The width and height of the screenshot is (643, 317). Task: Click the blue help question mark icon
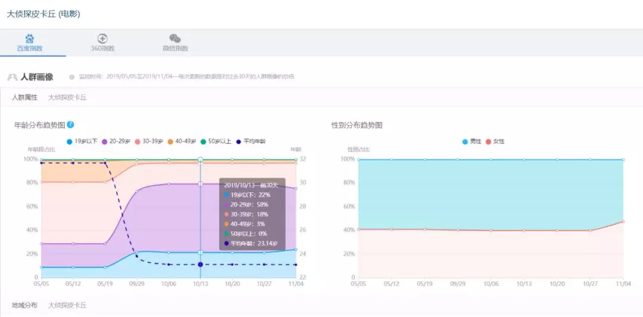70,125
